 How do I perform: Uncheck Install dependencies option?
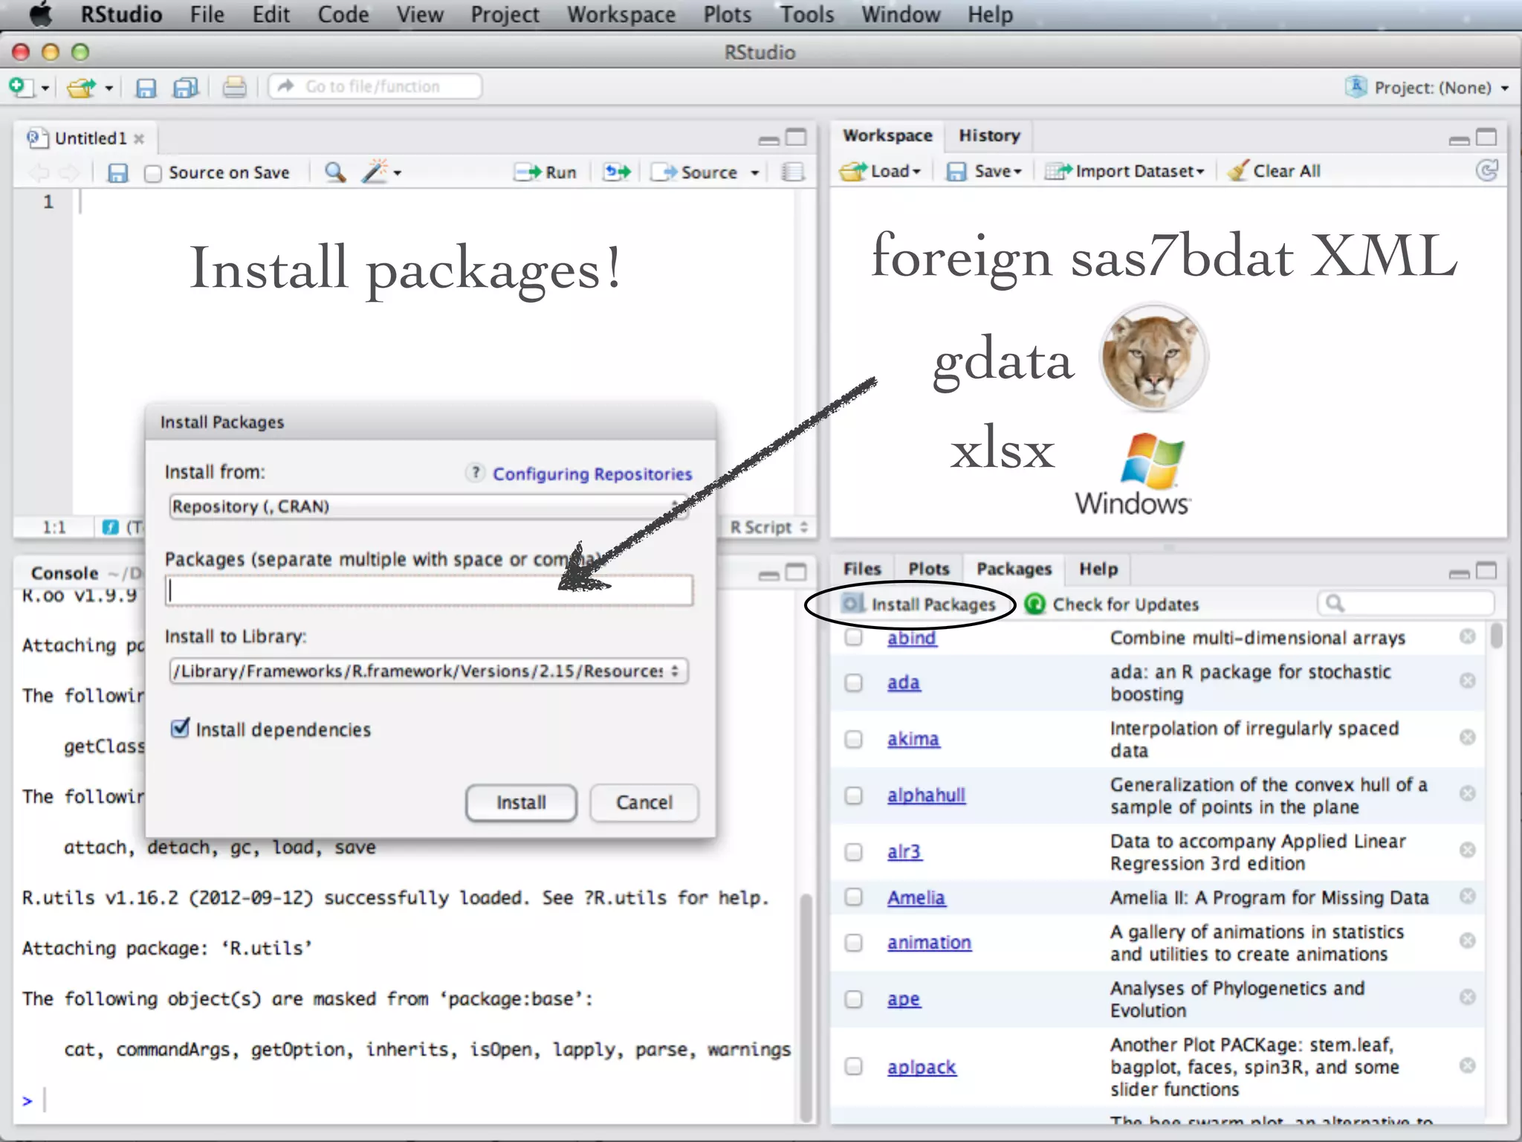[x=180, y=729]
